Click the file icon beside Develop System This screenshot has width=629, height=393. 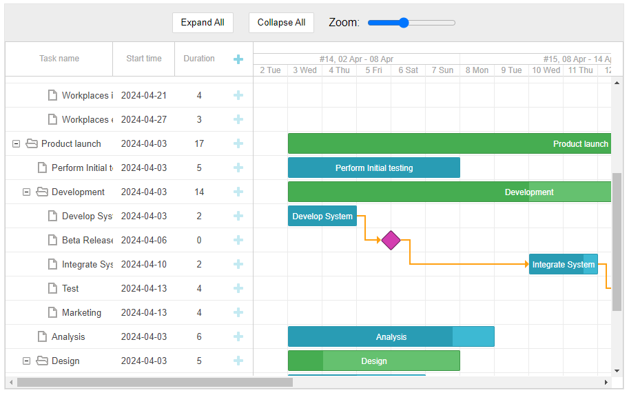52,216
